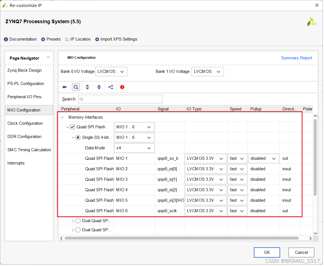Click in the Search input field
The image size is (324, 266).
[121, 99]
